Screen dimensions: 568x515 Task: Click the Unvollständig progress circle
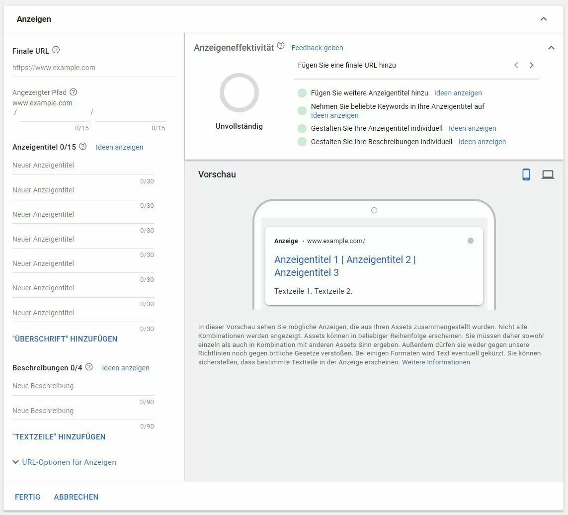coord(239,93)
